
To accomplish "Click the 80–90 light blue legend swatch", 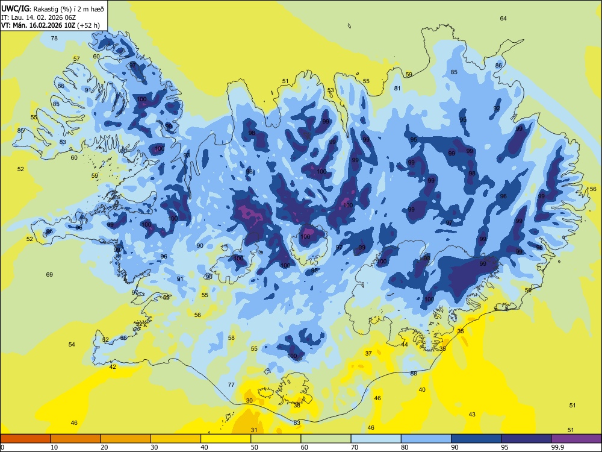I will [426, 439].
